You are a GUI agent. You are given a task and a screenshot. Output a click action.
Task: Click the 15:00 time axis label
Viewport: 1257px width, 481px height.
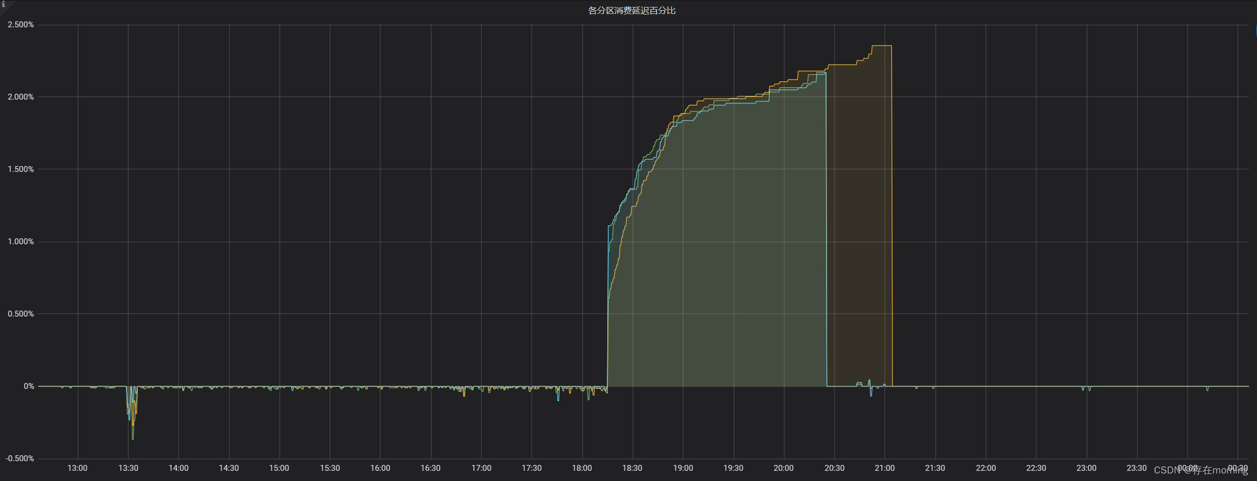click(x=279, y=468)
